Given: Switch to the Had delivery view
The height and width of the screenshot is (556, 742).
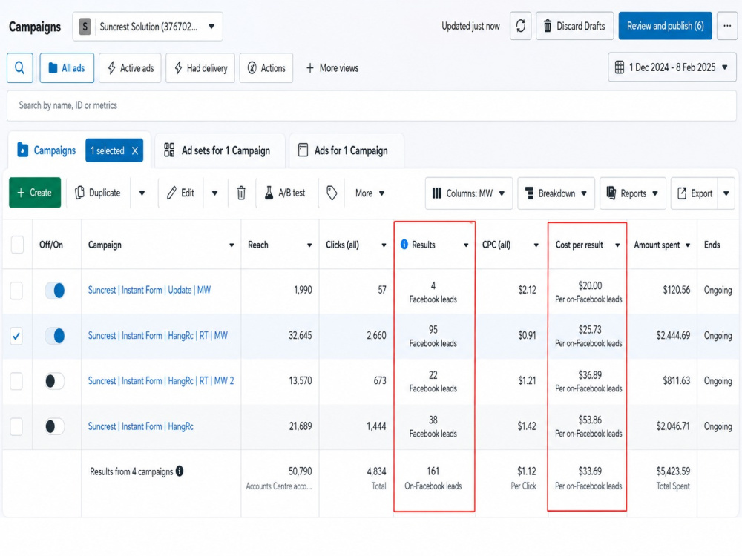Looking at the screenshot, I should pyautogui.click(x=200, y=68).
